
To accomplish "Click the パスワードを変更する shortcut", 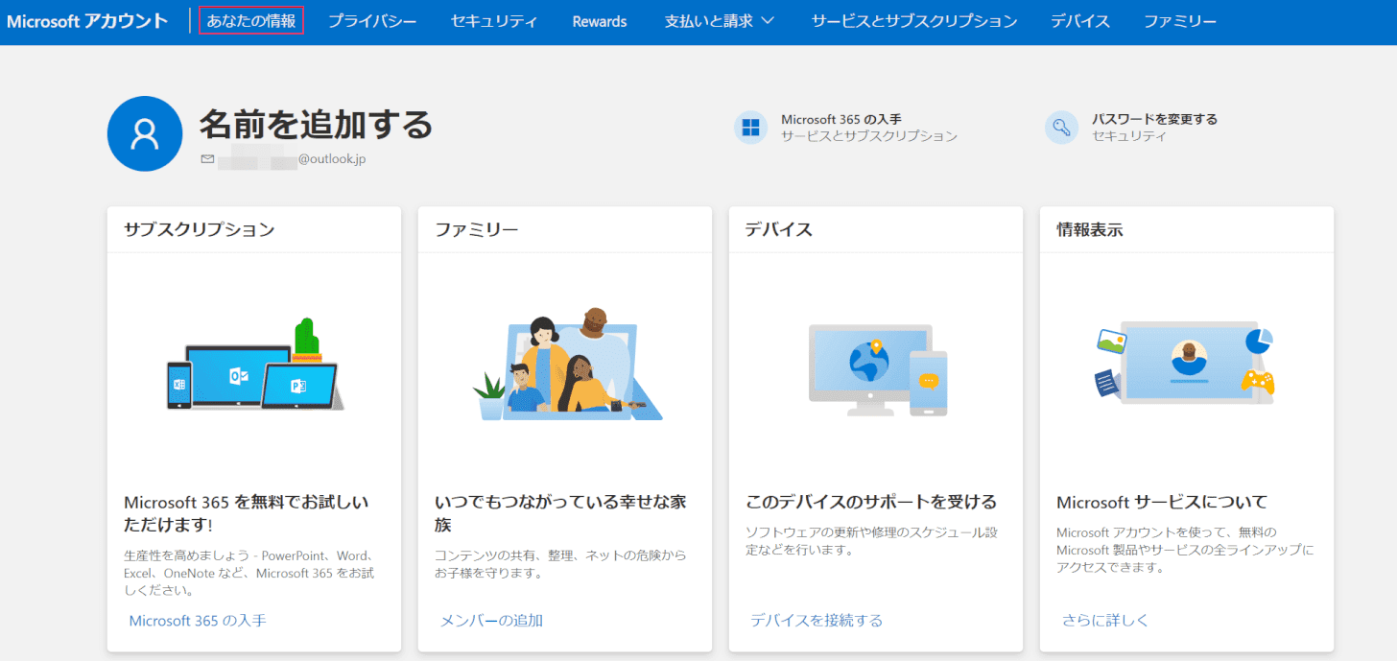I will click(1154, 119).
